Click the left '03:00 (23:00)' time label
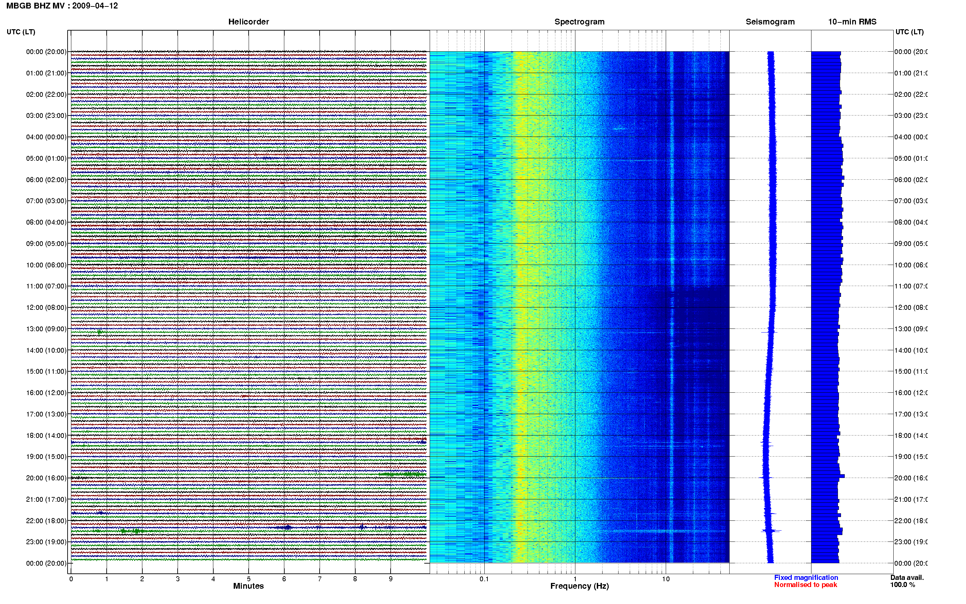 46,116
